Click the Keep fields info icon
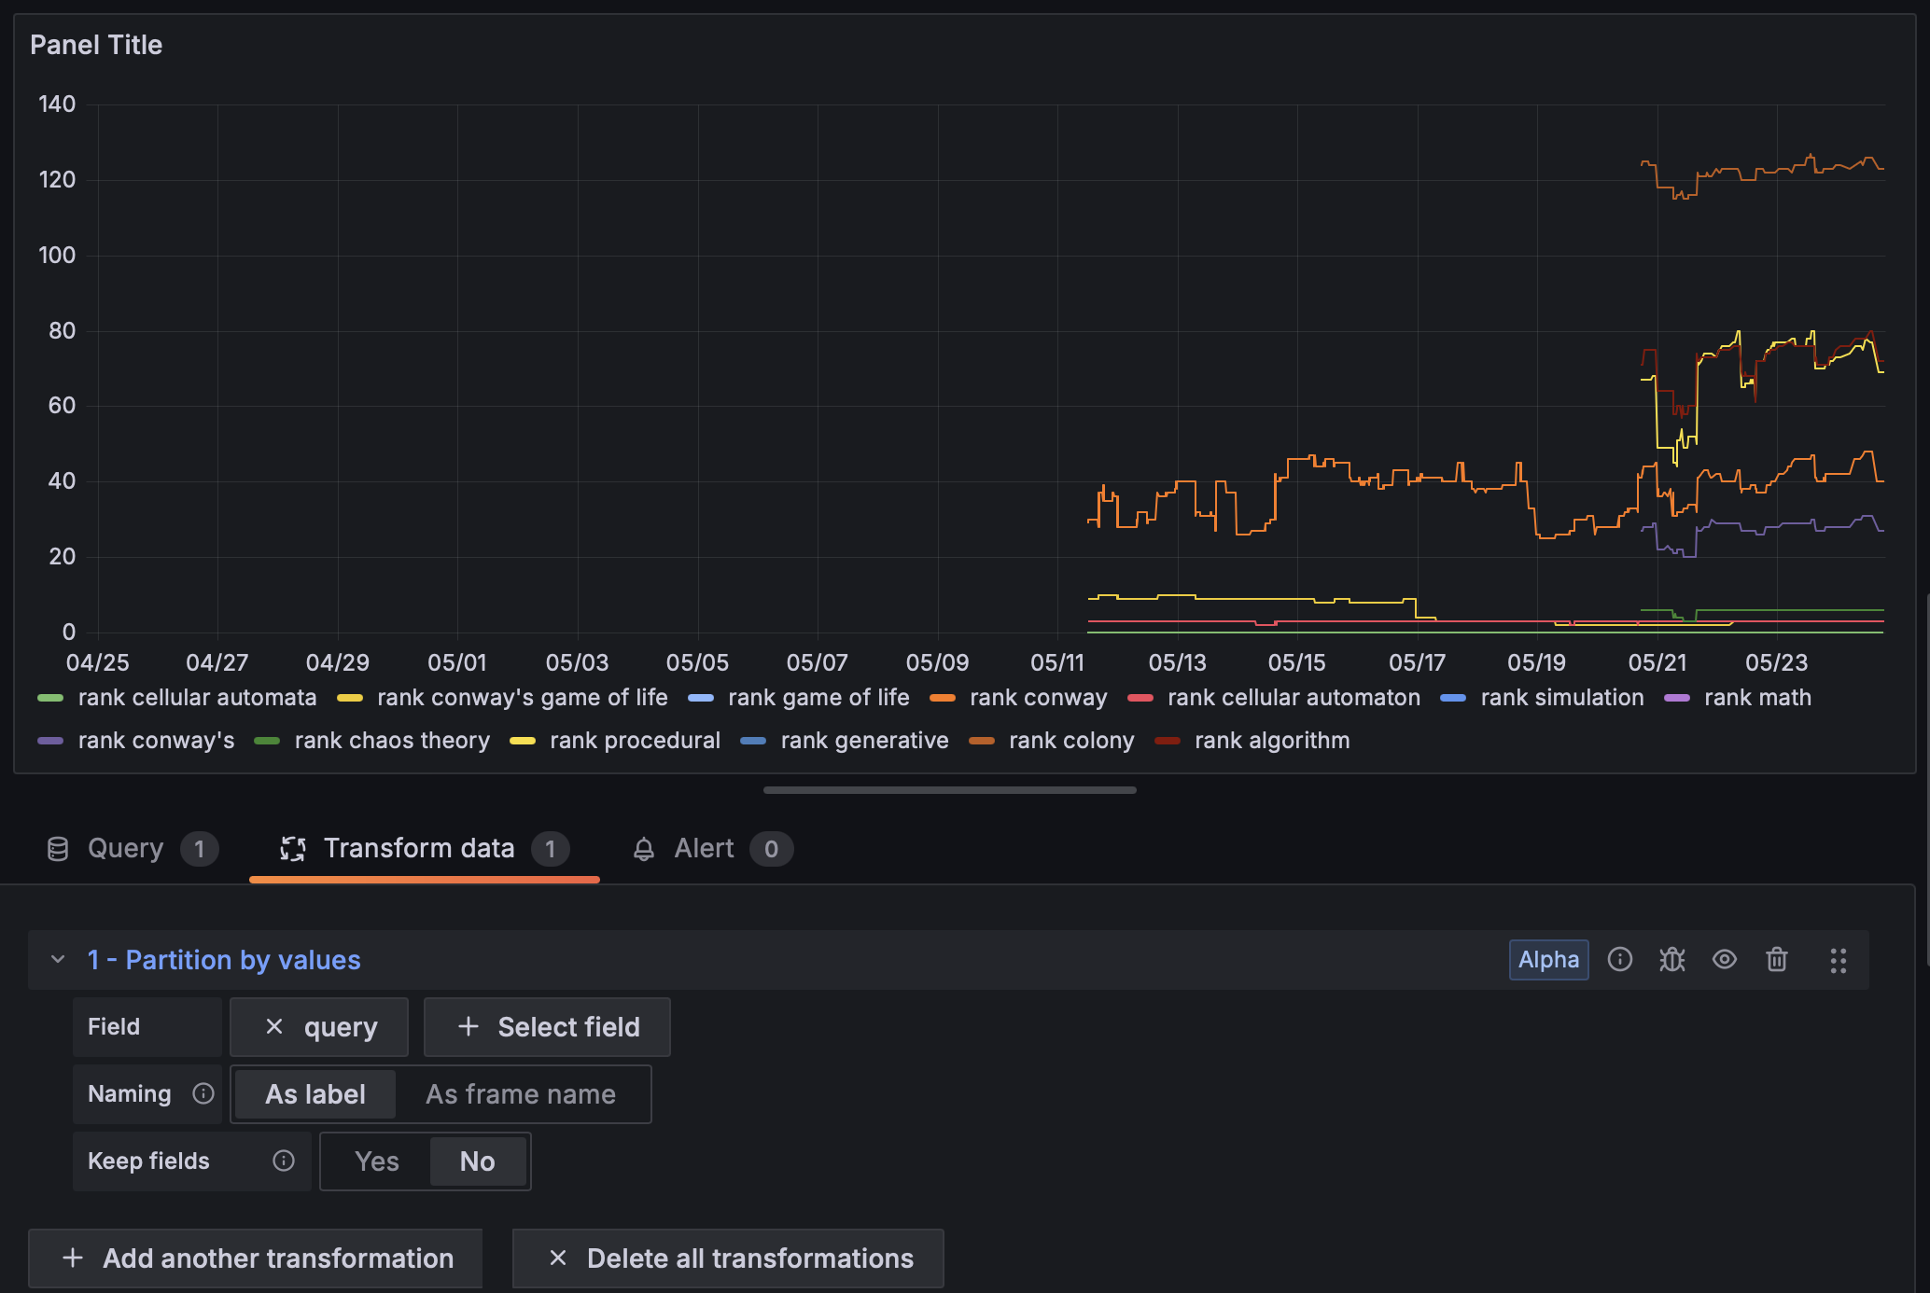 pos(284,1161)
